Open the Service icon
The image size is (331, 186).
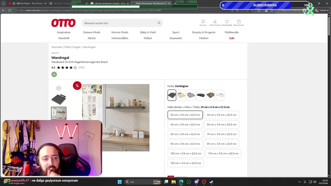(x=203, y=23)
